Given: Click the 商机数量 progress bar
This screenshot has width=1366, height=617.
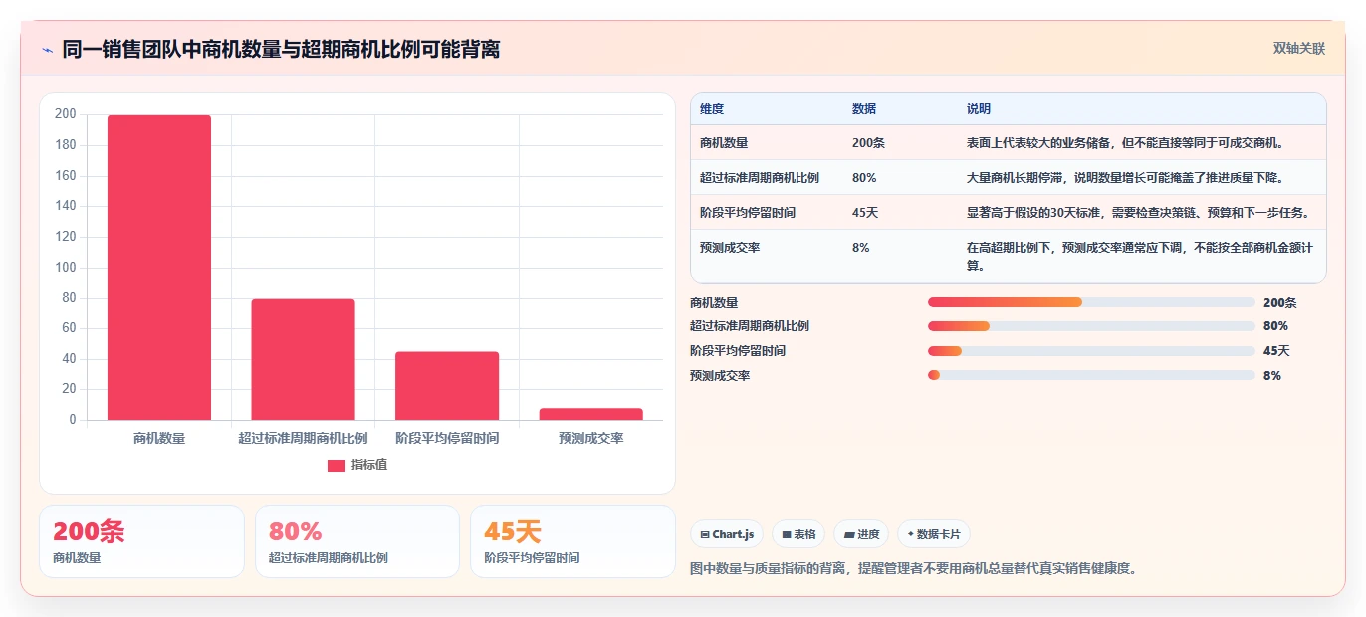Looking at the screenshot, I should coord(1091,302).
